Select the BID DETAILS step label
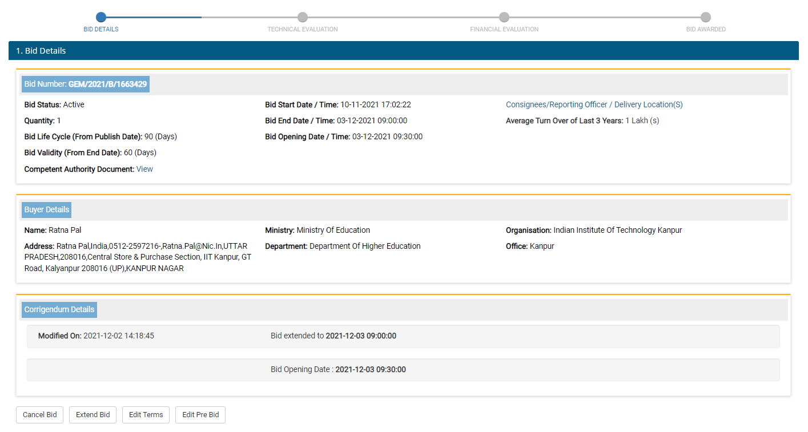This screenshot has height=432, width=808. [101, 29]
